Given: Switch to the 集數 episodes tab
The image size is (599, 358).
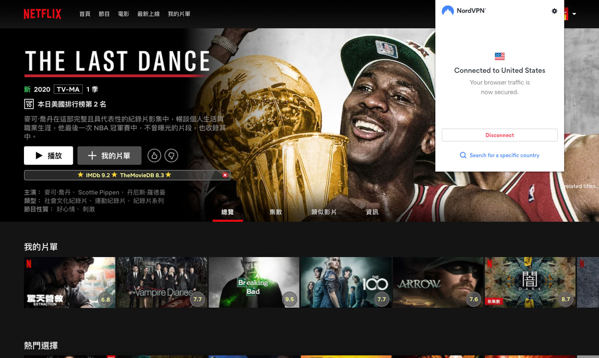Looking at the screenshot, I should tap(276, 212).
